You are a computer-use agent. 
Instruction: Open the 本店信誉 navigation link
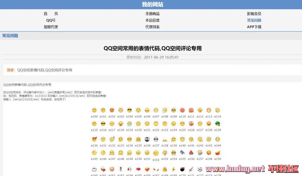click(152, 20)
